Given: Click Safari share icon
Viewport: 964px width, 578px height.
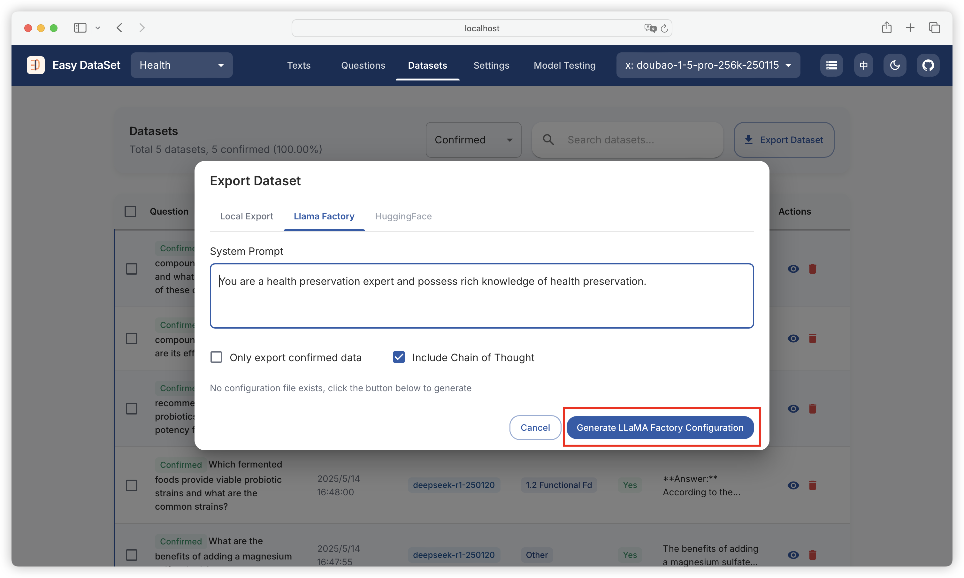Looking at the screenshot, I should (886, 28).
